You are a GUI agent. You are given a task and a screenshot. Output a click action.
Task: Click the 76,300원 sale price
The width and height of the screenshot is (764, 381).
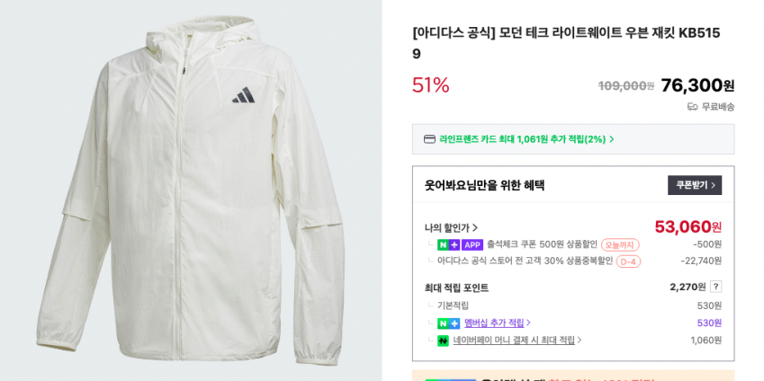pyautogui.click(x=697, y=85)
